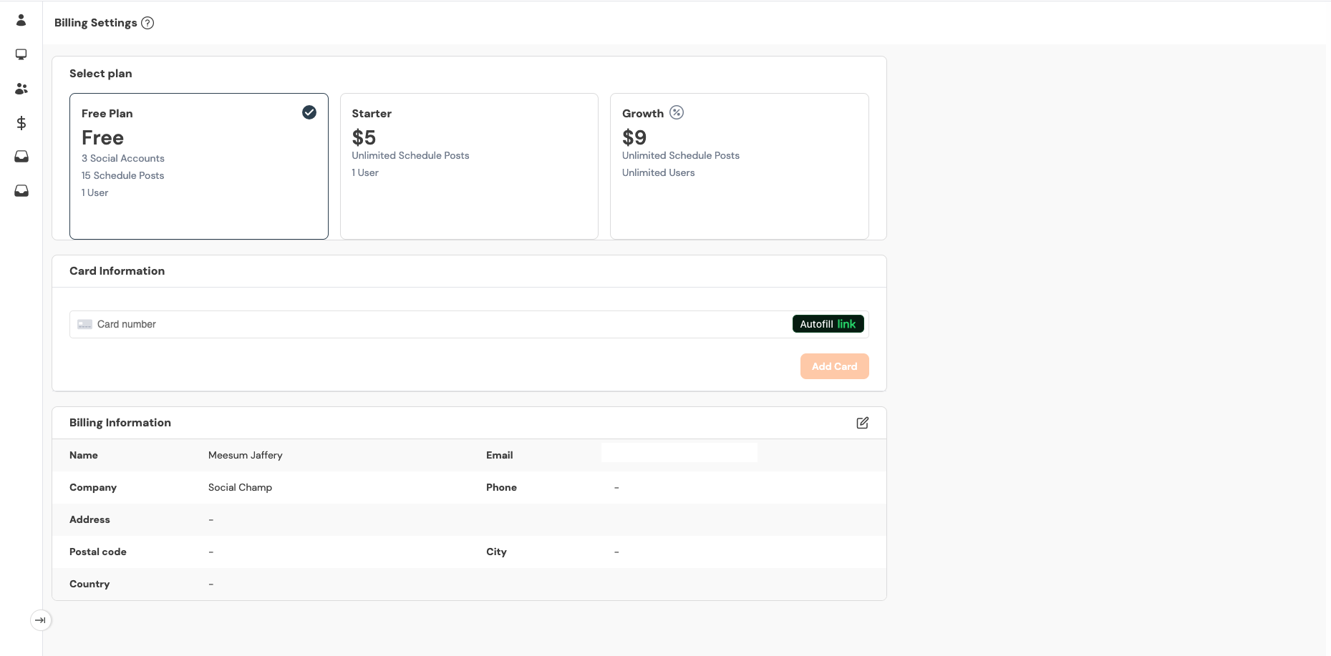
Task: Focus the Card number input field
Action: [430, 324]
